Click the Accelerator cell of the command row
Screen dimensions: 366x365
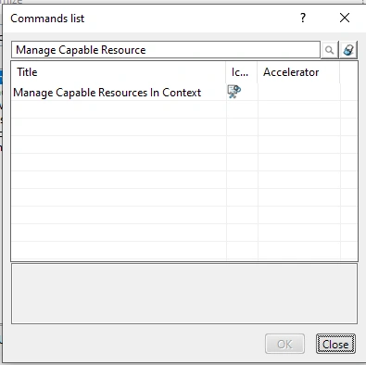coord(299,92)
